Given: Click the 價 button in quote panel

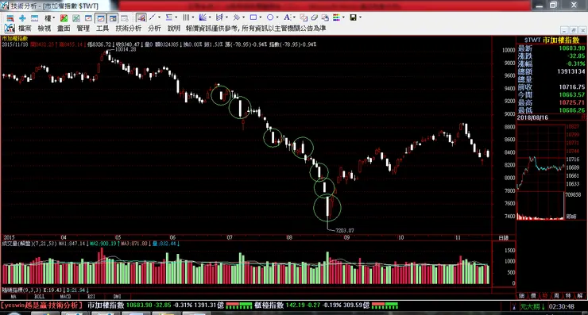Looking at the screenshot, I should (533, 295).
